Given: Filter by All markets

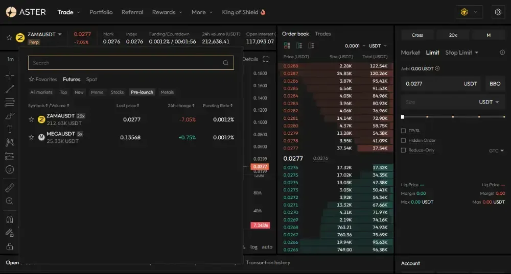Looking at the screenshot, I should (41, 92).
